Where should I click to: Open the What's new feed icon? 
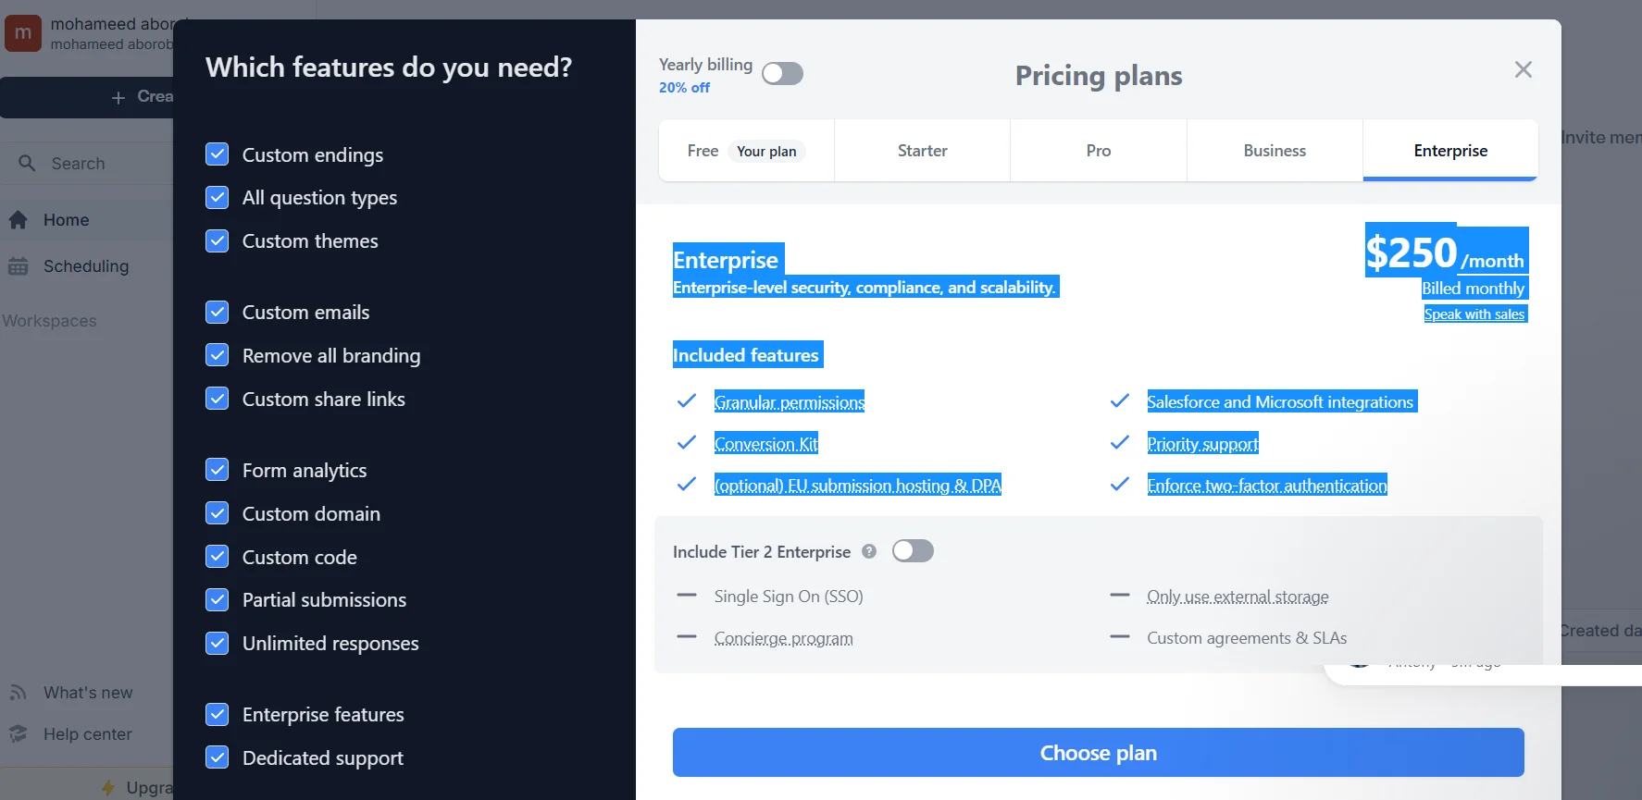click(x=18, y=693)
